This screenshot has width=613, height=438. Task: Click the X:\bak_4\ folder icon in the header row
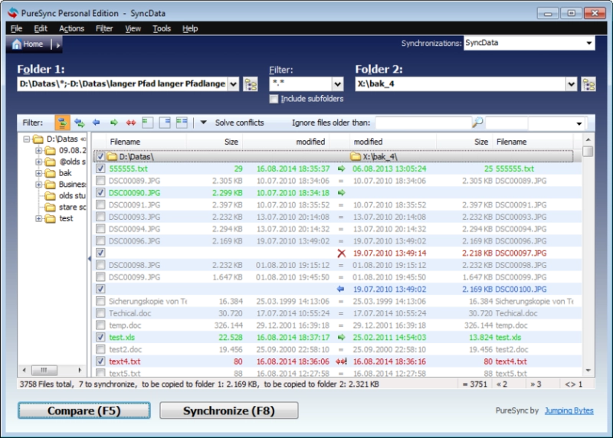point(356,157)
